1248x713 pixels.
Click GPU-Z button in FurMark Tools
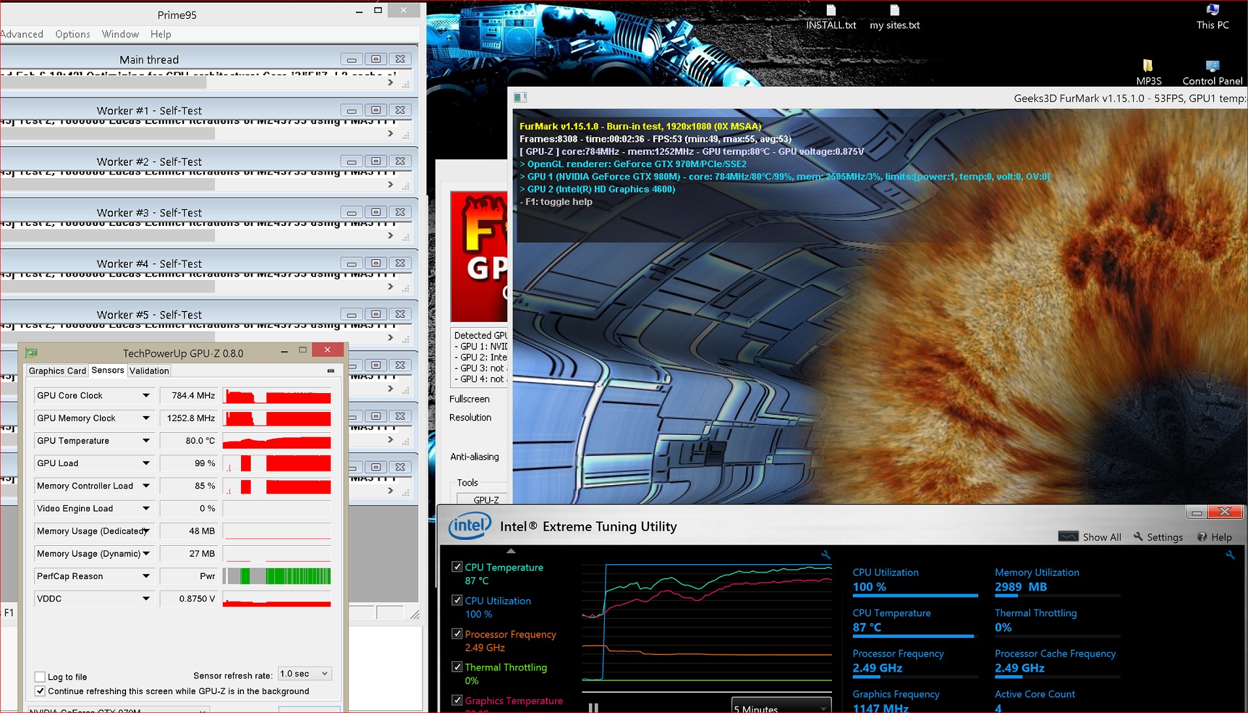pyautogui.click(x=483, y=499)
